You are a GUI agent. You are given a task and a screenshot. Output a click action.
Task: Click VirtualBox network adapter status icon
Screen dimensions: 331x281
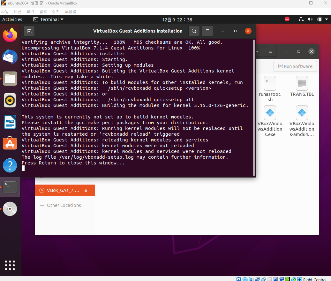257,279
